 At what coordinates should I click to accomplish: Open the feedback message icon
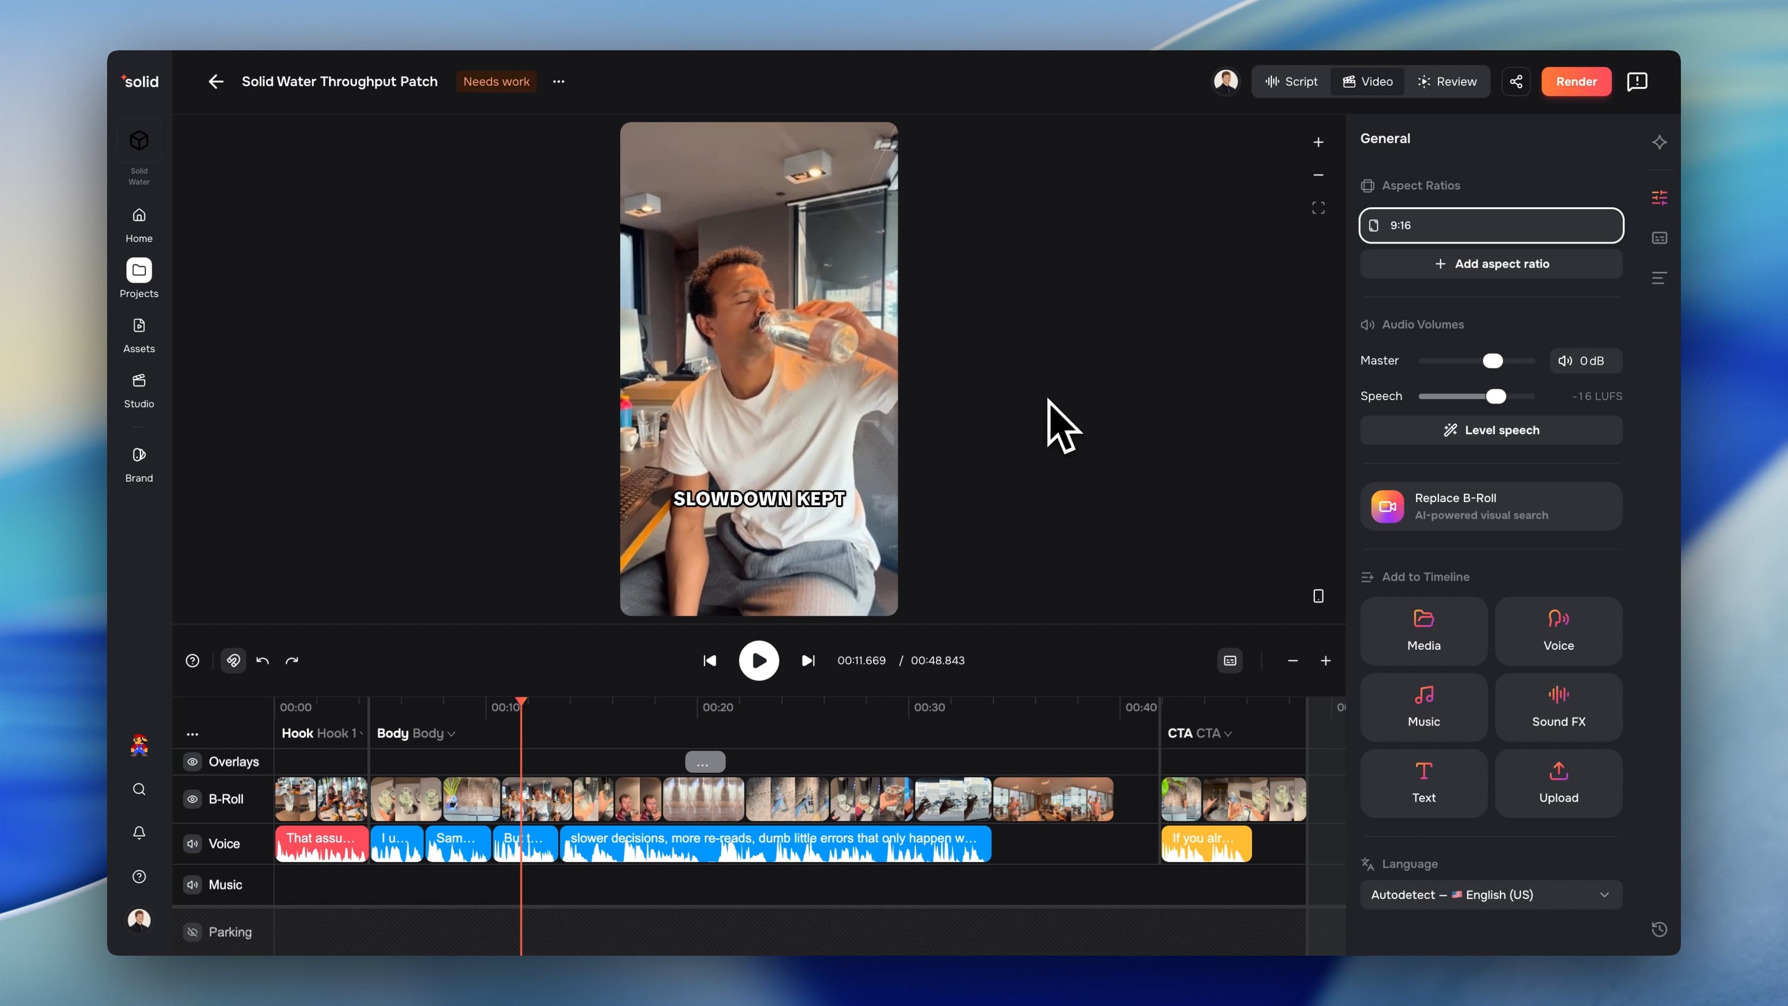(1637, 81)
